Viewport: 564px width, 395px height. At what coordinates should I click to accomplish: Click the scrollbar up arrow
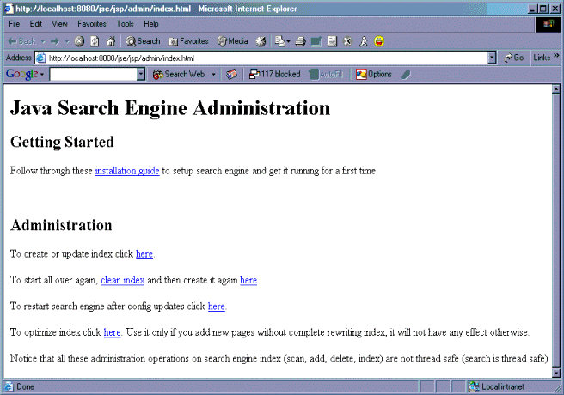click(556, 88)
